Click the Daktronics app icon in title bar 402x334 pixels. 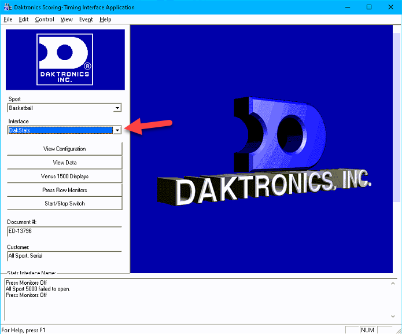point(6,8)
